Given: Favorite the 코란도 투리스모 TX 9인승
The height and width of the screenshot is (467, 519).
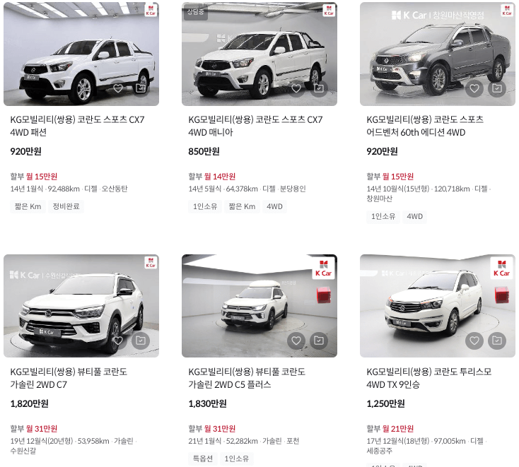Looking at the screenshot, I should tap(474, 341).
